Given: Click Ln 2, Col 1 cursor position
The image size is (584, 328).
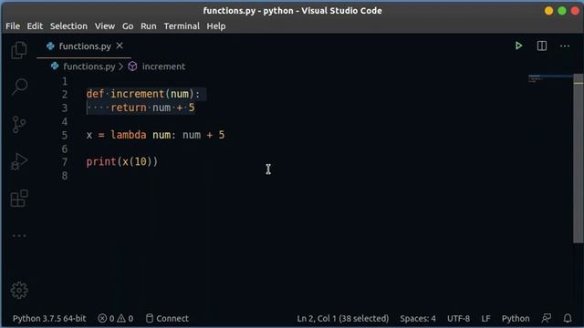Looking at the screenshot, I should [x=343, y=318].
